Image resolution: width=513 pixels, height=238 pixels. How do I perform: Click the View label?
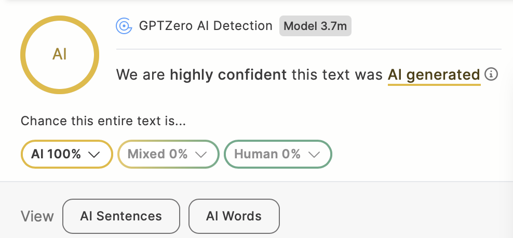[37, 216]
